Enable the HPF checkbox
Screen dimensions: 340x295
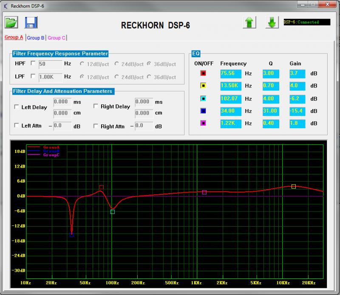pos(33,64)
